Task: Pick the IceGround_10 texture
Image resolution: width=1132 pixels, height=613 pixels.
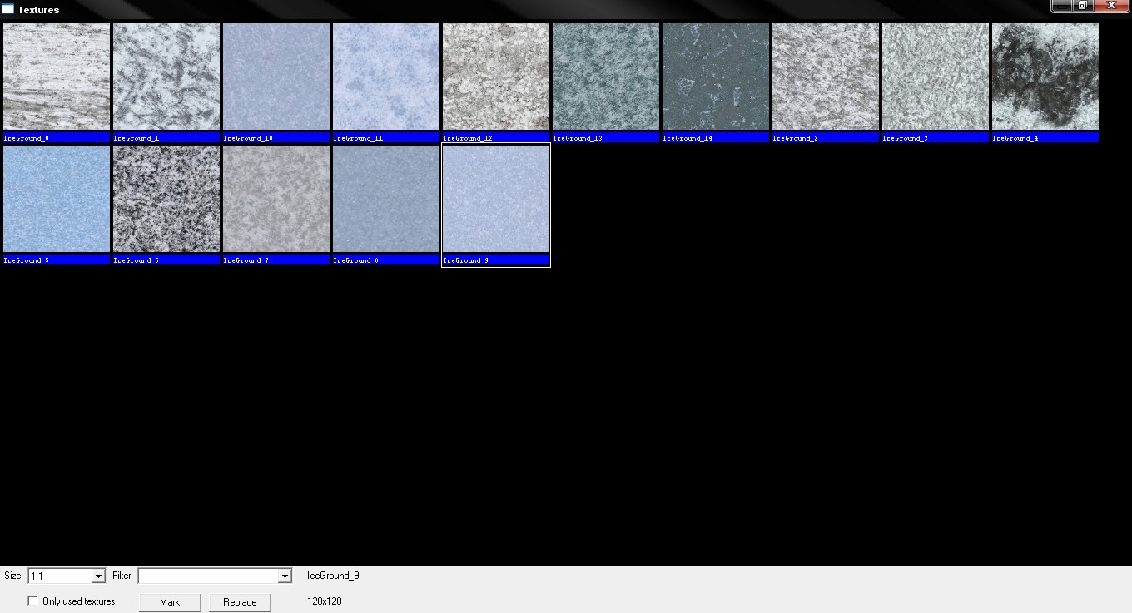Action: click(276, 77)
